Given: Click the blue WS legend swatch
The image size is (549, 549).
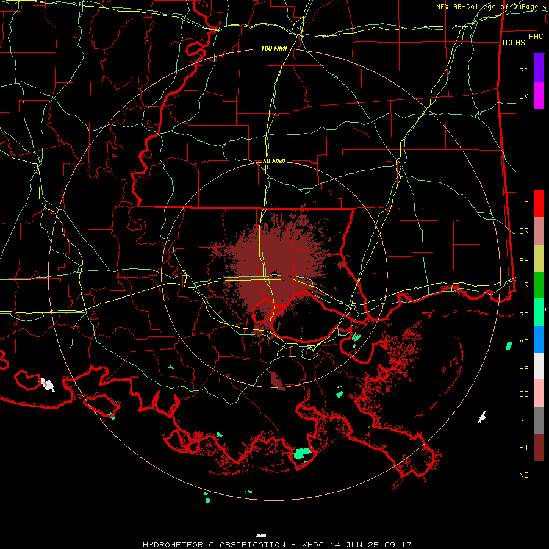Looking at the screenshot, I should (539, 339).
